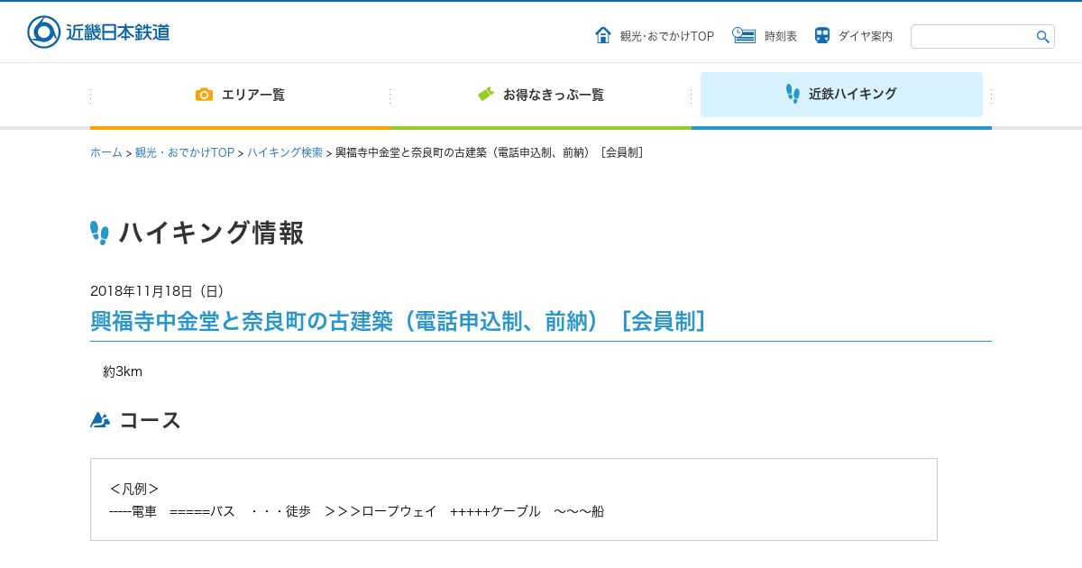This screenshot has height=568, width=1082.
Task: Click the house icon beside 観光・おでかけTOP
Action: click(x=603, y=35)
